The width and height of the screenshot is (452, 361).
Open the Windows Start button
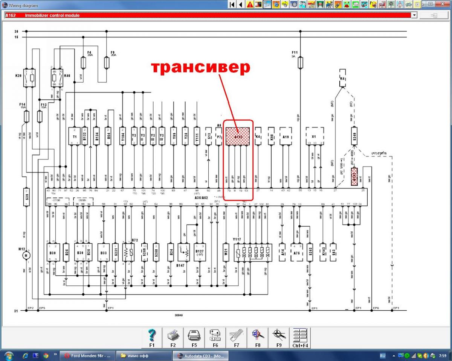point(8,355)
